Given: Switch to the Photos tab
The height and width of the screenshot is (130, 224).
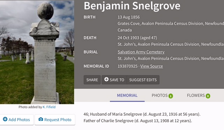Looking at the screenshot, I should pos(162,95).
